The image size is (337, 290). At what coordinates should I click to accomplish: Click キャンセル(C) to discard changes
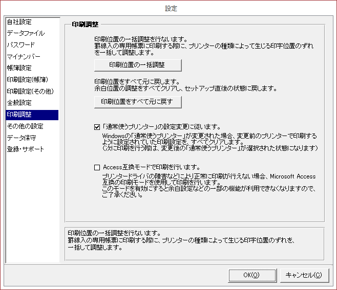pyautogui.click(x=305, y=275)
